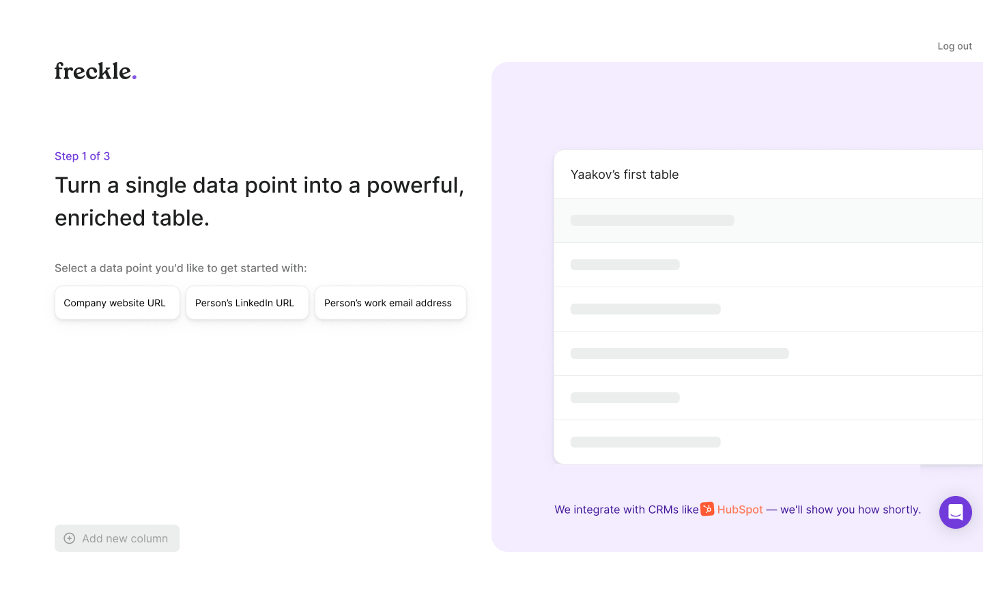Image resolution: width=983 pixels, height=614 pixels.
Task: Select the first placeholder table row
Action: click(x=768, y=220)
